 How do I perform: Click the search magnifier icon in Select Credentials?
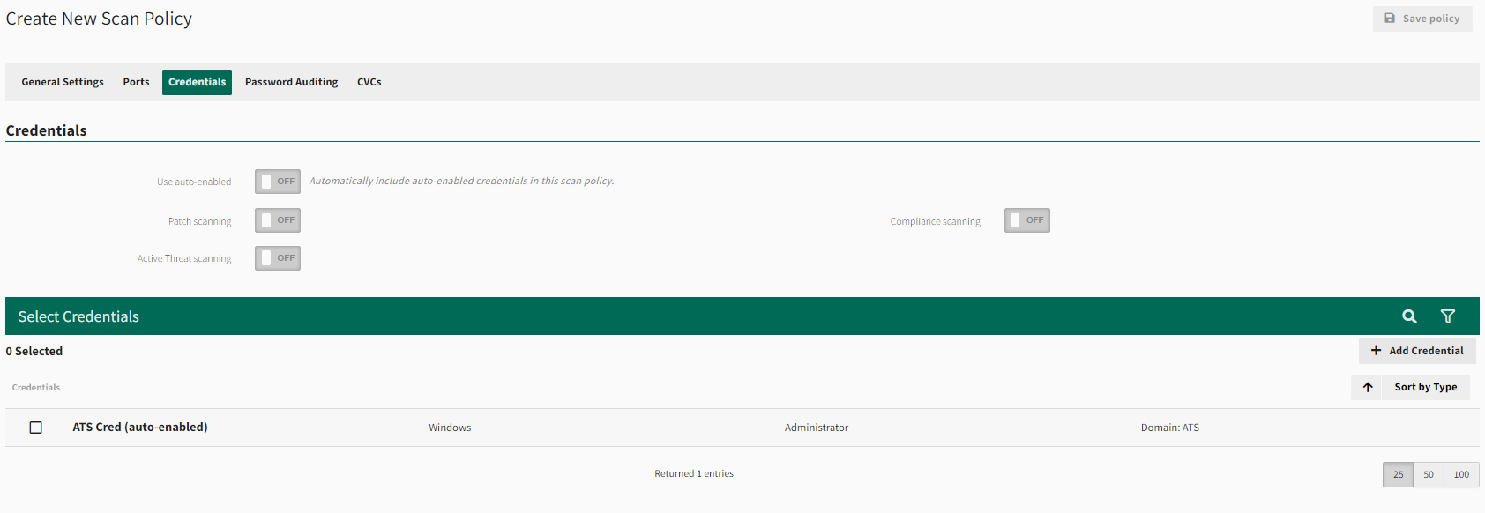pyautogui.click(x=1409, y=316)
